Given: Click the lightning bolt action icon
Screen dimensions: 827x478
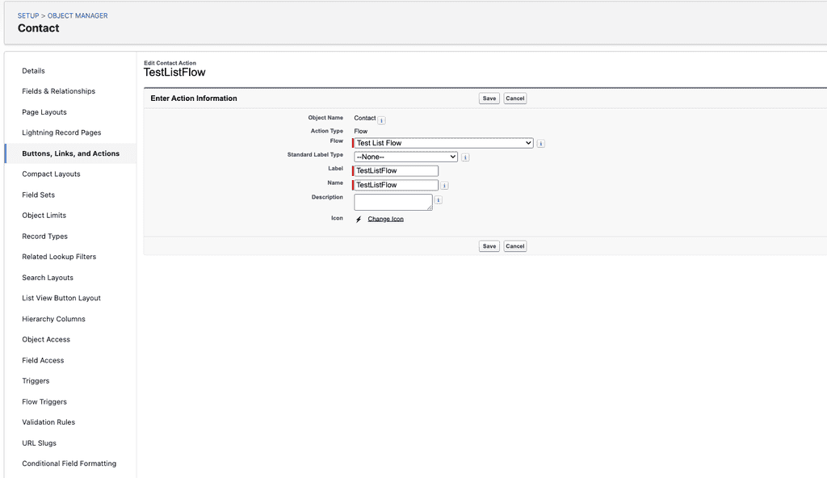Looking at the screenshot, I should pos(359,219).
